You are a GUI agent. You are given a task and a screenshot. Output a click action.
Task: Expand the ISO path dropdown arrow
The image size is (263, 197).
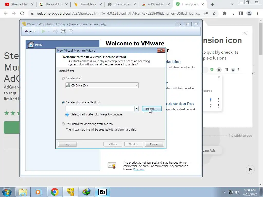coord(136,109)
